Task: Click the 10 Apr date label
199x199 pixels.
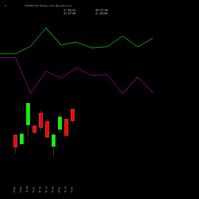Action: pyautogui.click(x=65, y=189)
